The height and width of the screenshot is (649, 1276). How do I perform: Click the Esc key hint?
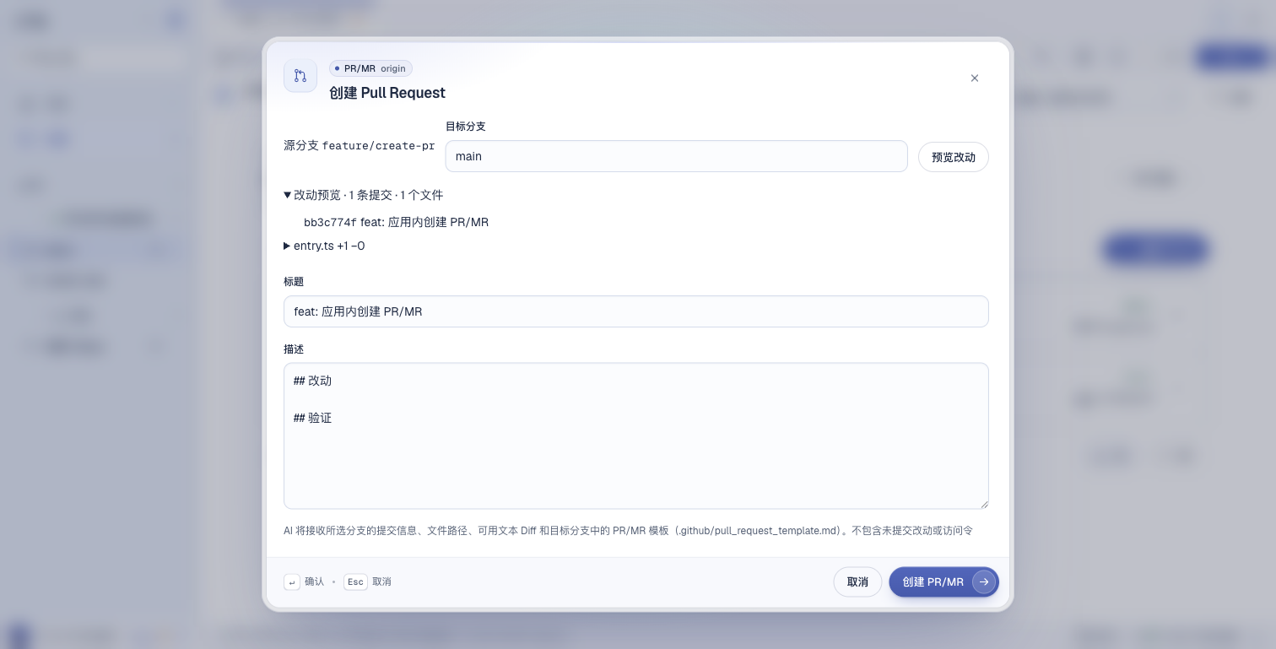click(355, 581)
